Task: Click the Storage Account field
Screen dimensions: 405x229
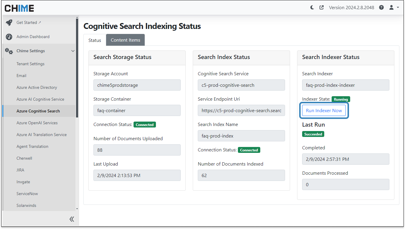Action: [137, 85]
